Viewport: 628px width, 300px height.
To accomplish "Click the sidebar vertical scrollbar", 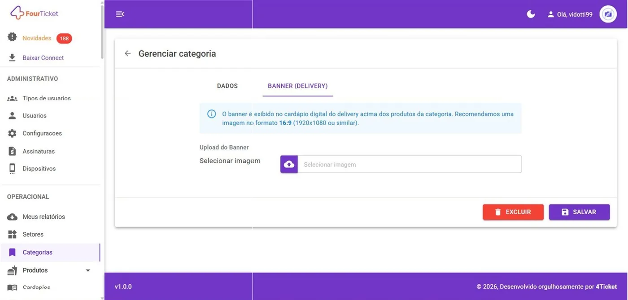I will pos(102,30).
